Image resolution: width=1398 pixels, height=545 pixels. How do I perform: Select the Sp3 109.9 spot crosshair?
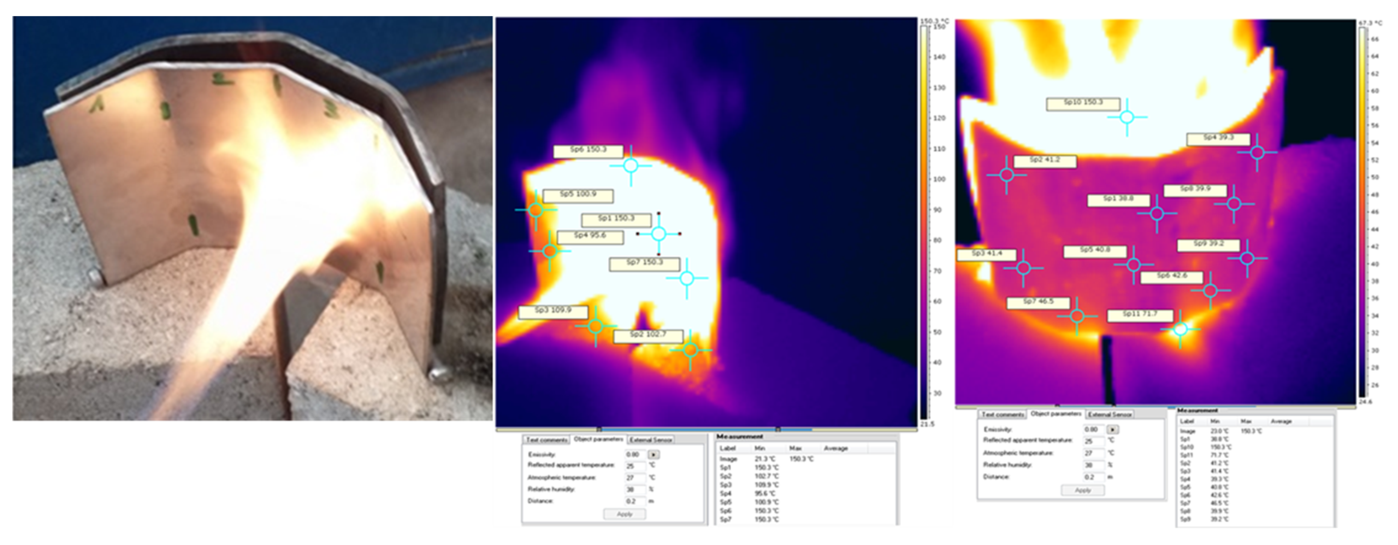(595, 326)
